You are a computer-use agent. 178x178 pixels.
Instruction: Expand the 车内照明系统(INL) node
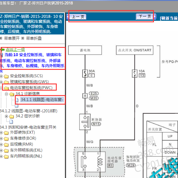[x=1, y=156]
